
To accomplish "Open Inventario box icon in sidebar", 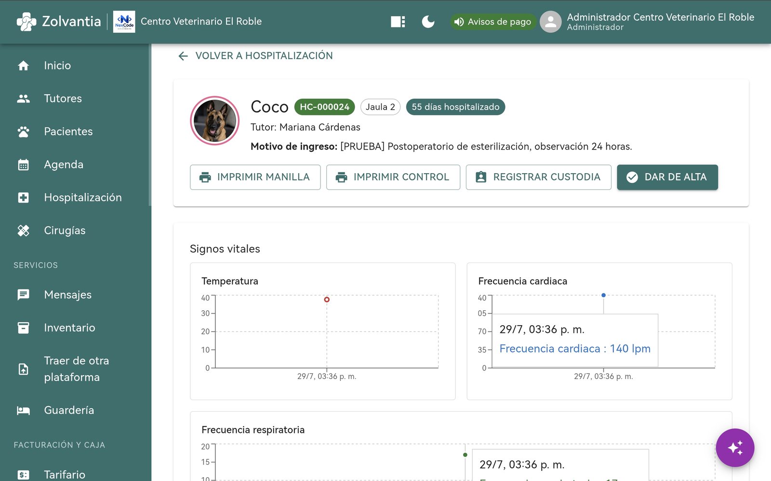I will click(23, 328).
